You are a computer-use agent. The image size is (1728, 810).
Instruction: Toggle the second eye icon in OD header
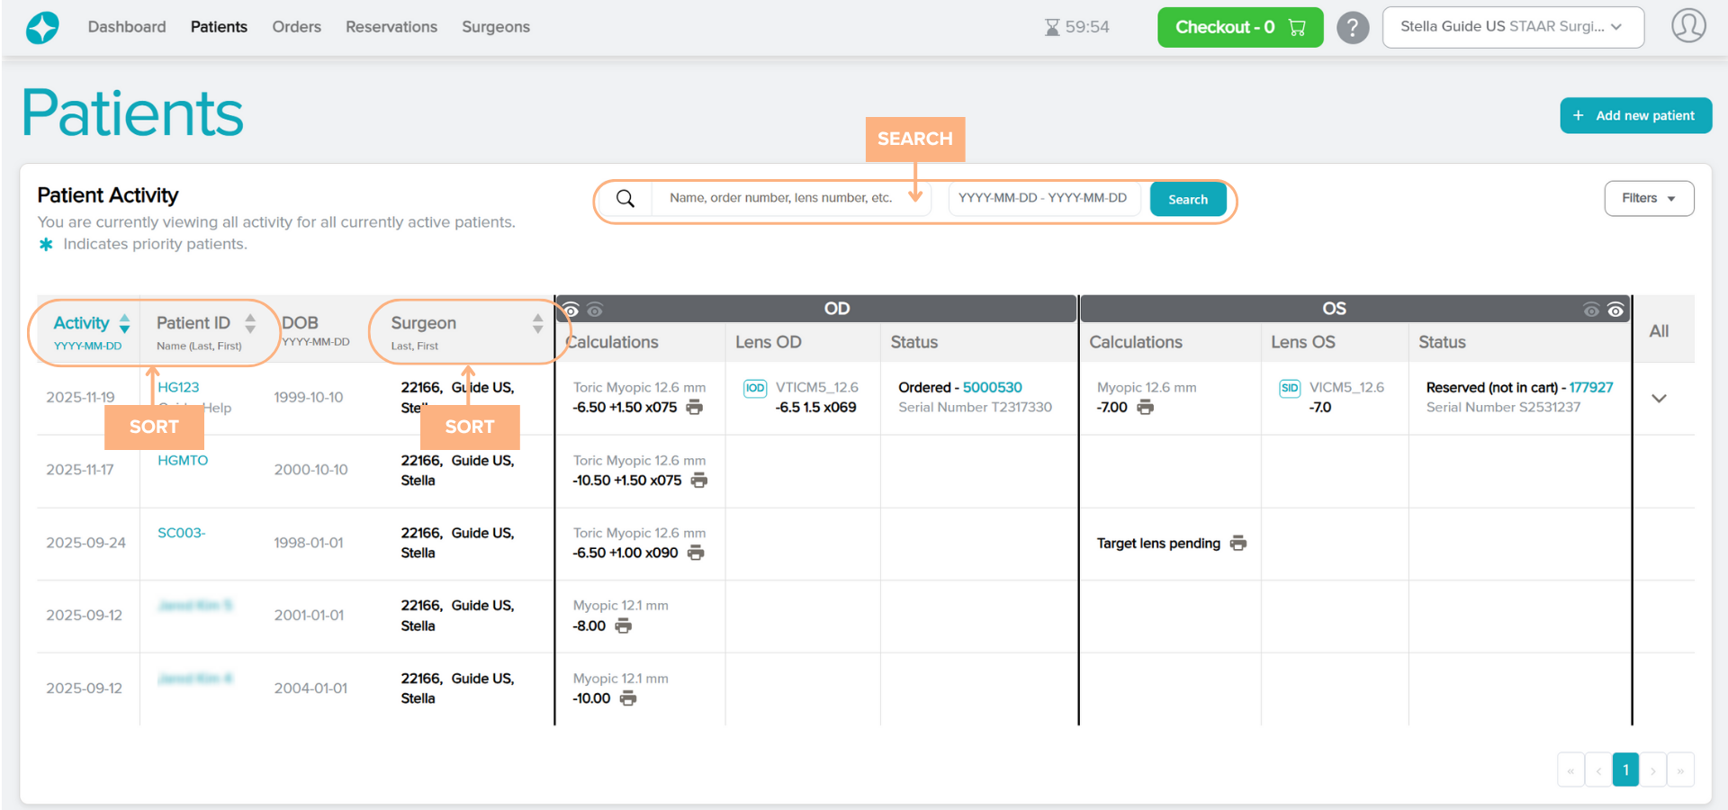pos(595,310)
